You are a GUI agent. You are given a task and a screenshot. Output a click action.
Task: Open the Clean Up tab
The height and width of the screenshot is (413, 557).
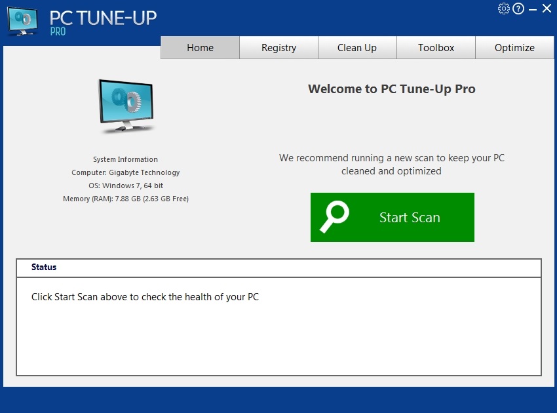click(x=357, y=47)
